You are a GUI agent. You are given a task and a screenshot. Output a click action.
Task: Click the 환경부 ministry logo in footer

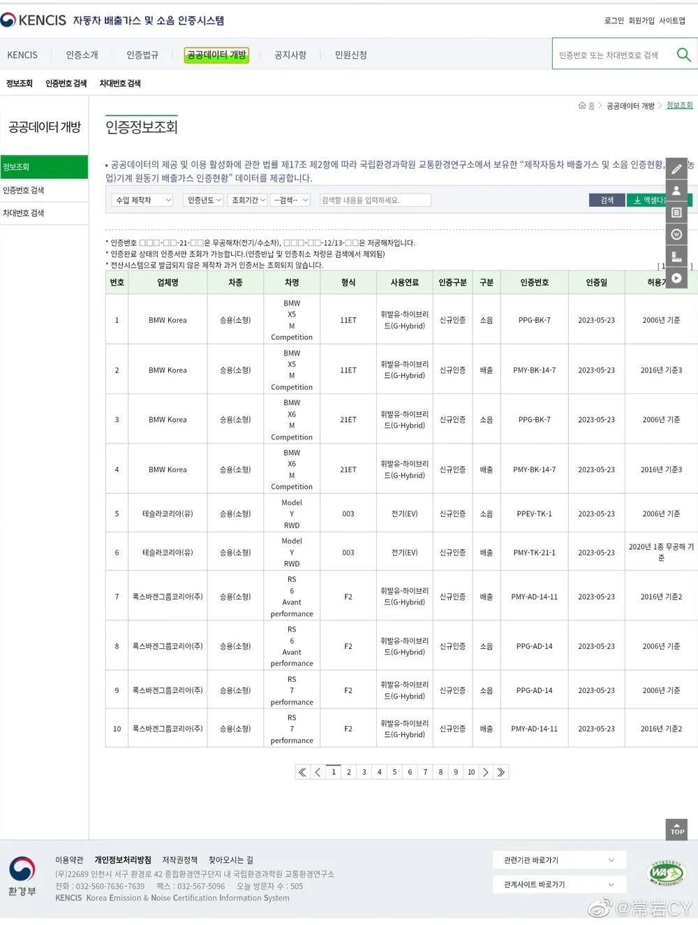point(22,876)
